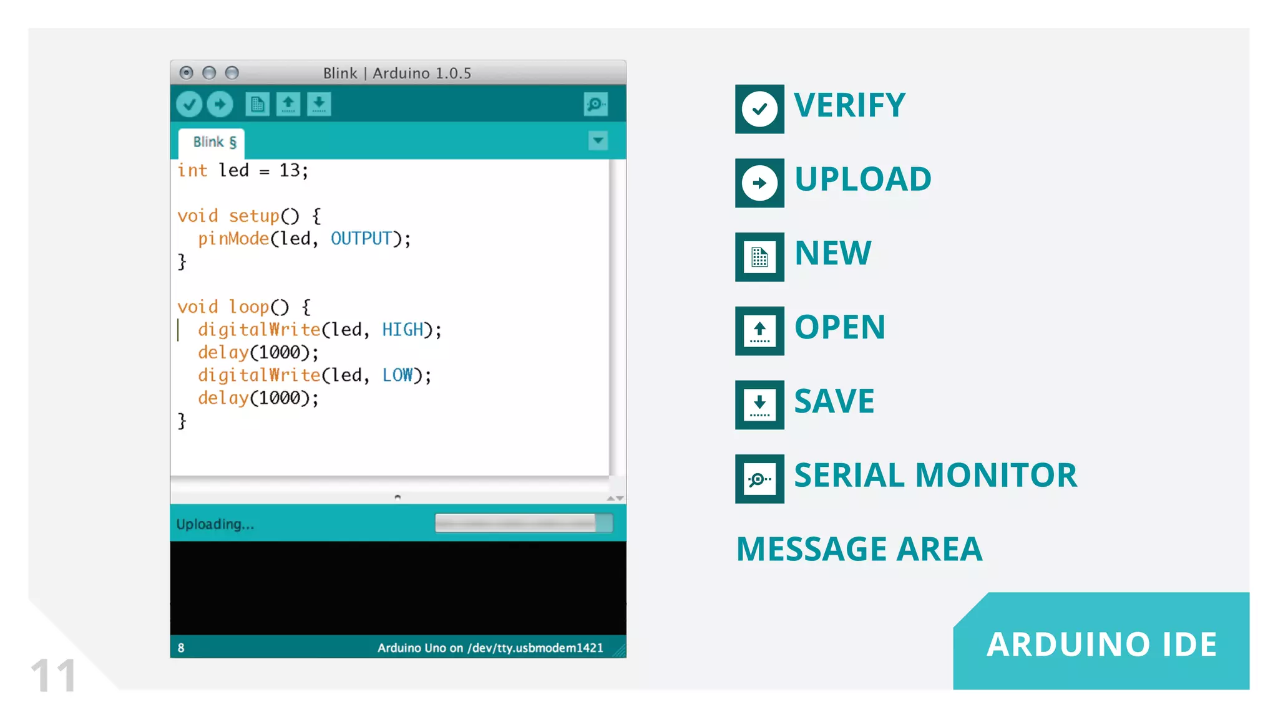Screen dimensions: 1278x718
Task: Click the NEW legend icon on the slide
Action: (x=759, y=257)
